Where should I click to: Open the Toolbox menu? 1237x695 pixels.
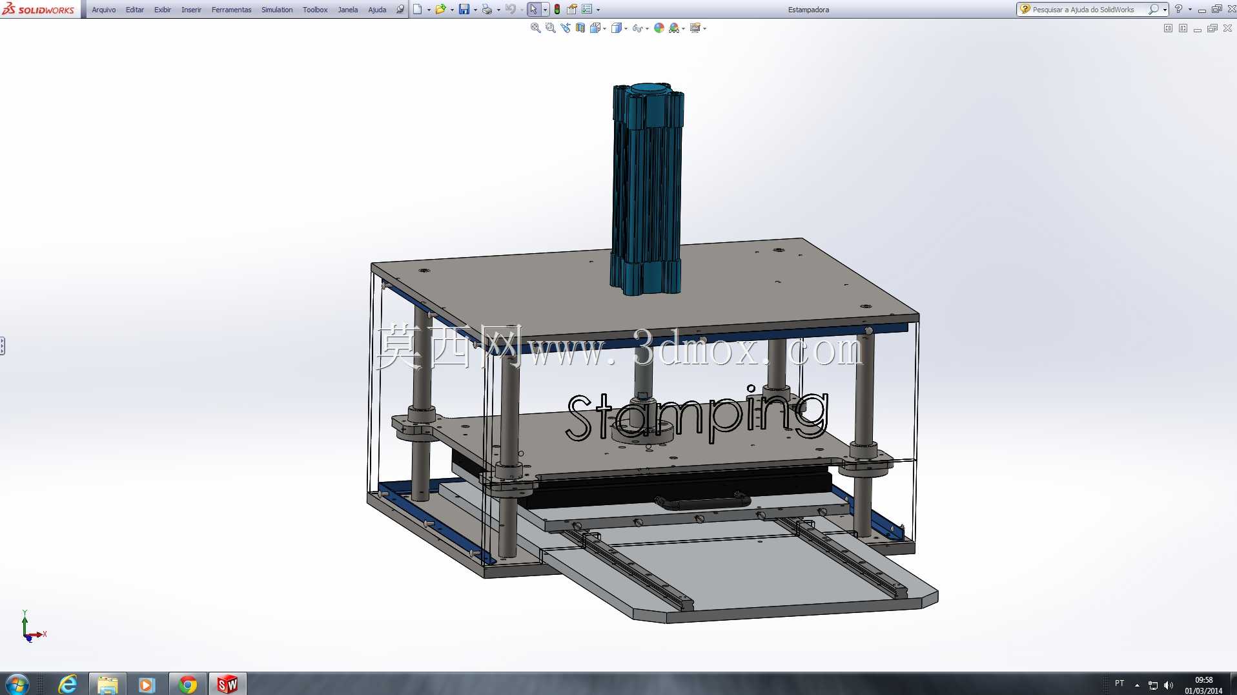click(x=315, y=10)
